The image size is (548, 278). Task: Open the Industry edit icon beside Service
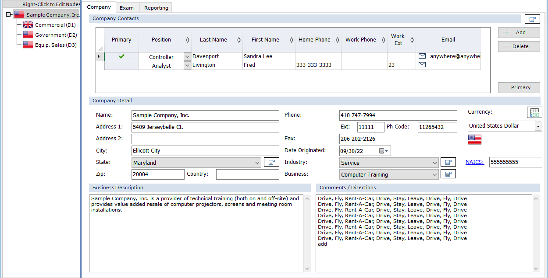point(448,162)
